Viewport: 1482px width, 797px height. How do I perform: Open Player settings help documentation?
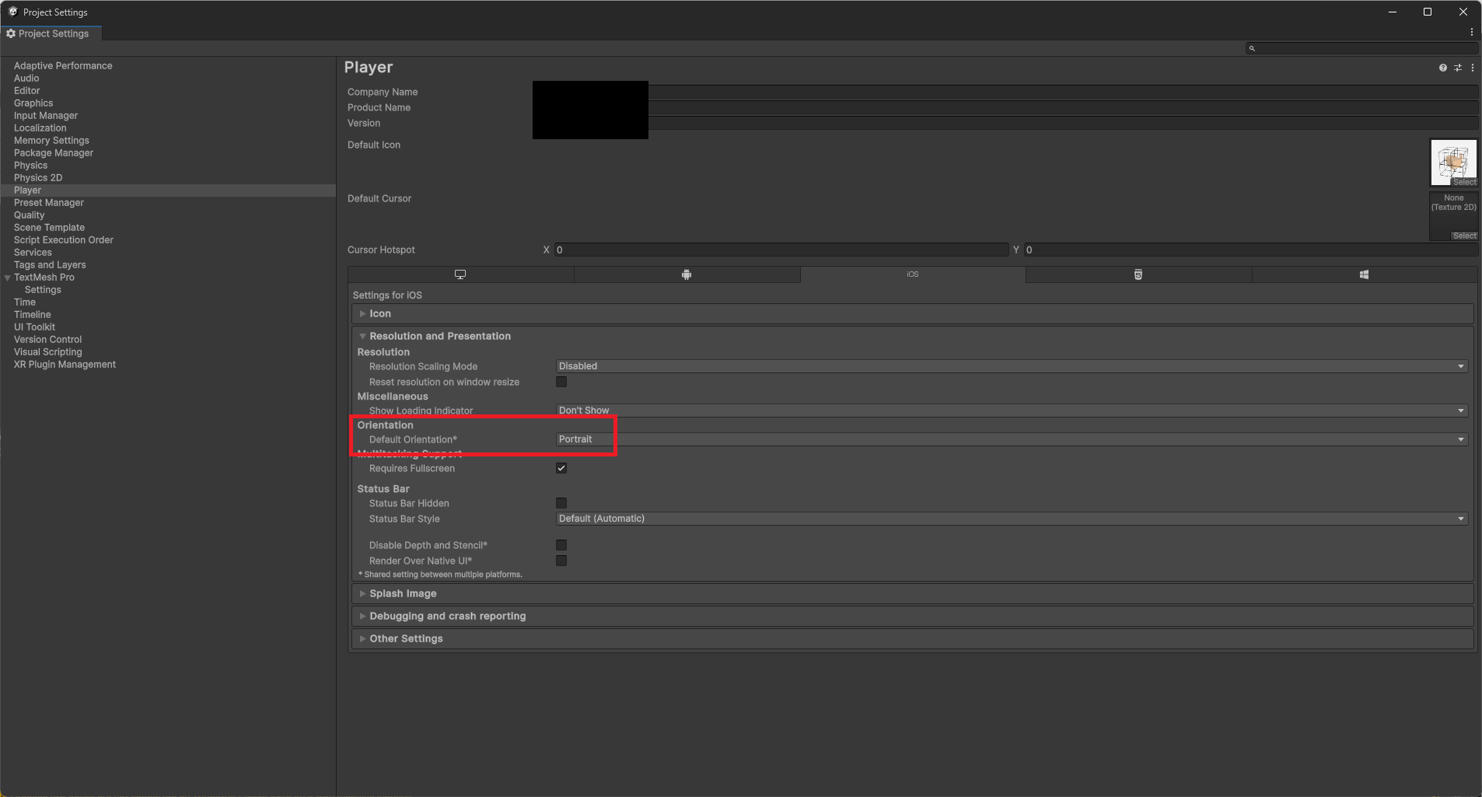coord(1442,68)
